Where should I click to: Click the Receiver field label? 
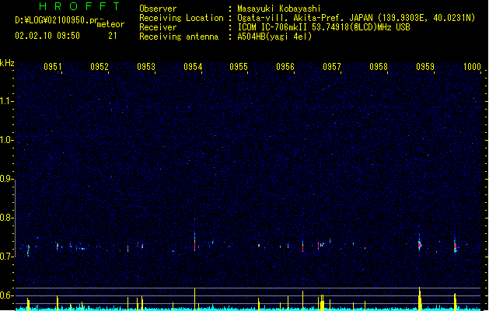tap(158, 27)
